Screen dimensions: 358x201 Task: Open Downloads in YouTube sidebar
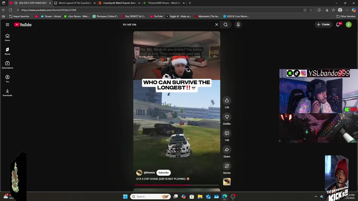pyautogui.click(x=7, y=92)
